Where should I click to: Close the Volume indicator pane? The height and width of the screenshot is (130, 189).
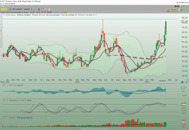pos(4,118)
